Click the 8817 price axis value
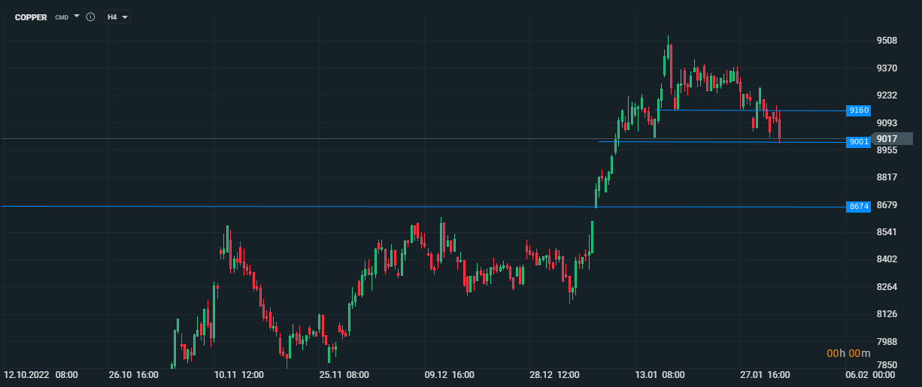This screenshot has height=387, width=922. pyautogui.click(x=887, y=177)
